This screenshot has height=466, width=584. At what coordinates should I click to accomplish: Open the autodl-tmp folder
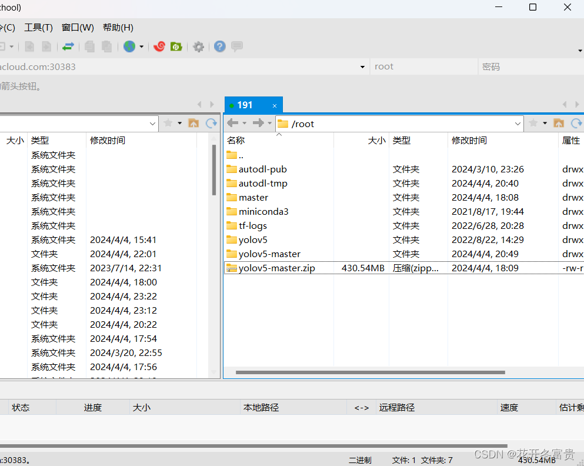(x=262, y=183)
